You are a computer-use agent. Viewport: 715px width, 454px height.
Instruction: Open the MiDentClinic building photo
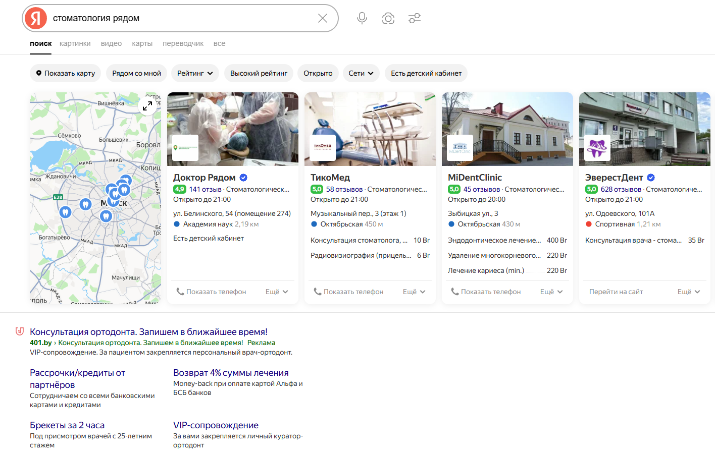point(507,129)
